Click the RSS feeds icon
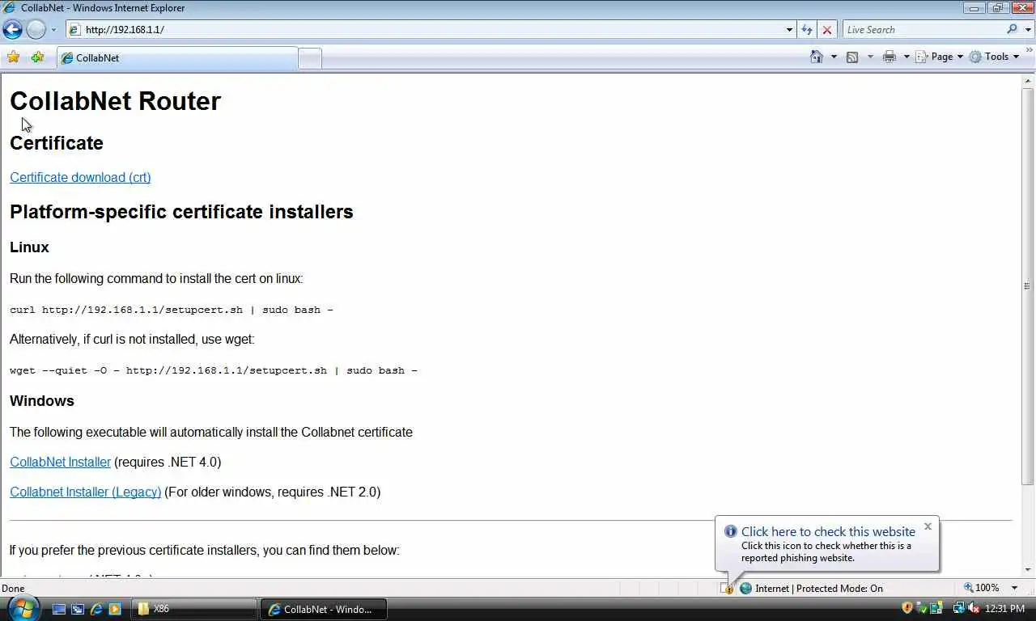 pos(852,57)
